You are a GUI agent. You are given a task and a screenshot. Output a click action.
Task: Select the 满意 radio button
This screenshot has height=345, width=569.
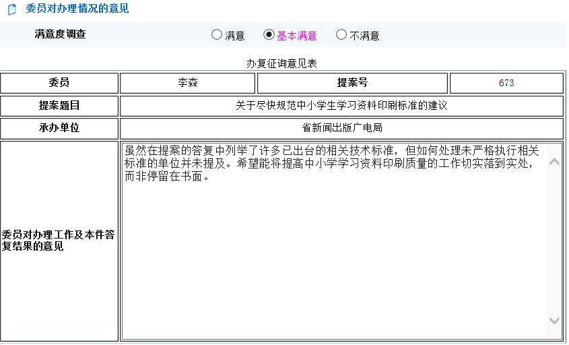tap(217, 35)
